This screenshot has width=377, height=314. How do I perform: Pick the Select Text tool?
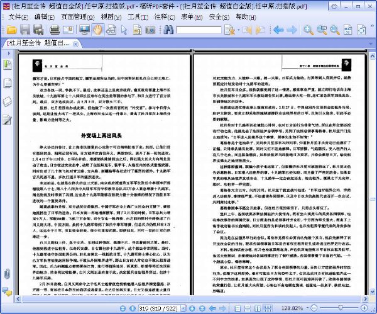[137, 30]
